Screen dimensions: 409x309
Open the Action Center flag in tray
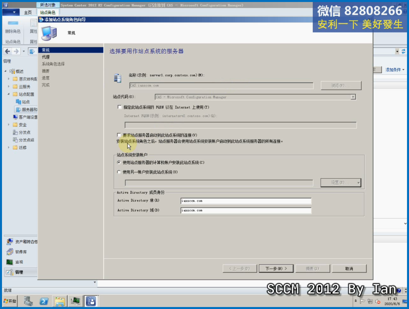click(x=362, y=301)
